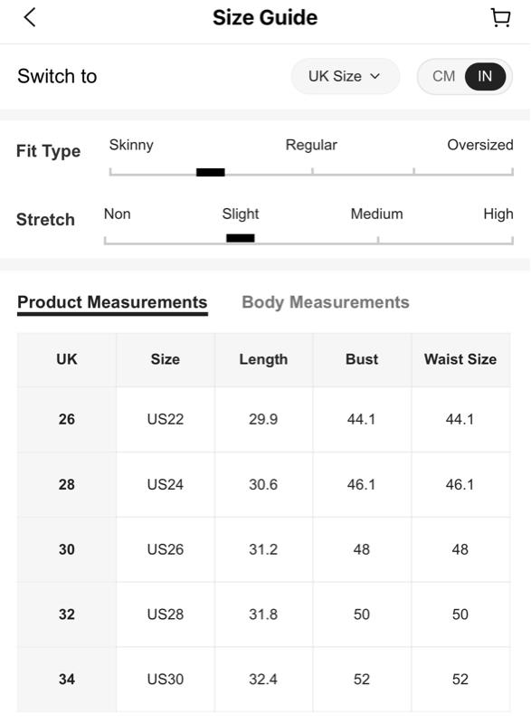This screenshot has height=724, width=531.
Task: Click the Bust column header
Action: 362,359
